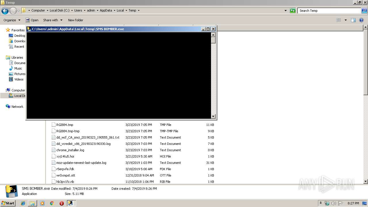Open the red Opera taskbar icon
The image size is (368, 207).
pos(62,203)
